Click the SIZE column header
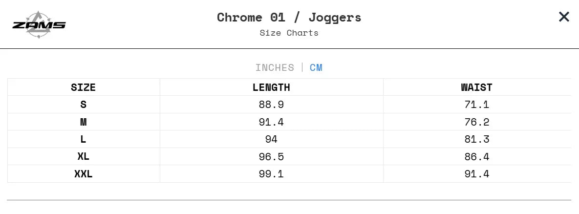The width and height of the screenshot is (579, 214). [x=83, y=87]
